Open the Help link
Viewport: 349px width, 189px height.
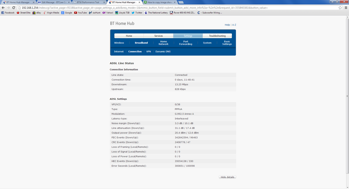(x=227, y=25)
